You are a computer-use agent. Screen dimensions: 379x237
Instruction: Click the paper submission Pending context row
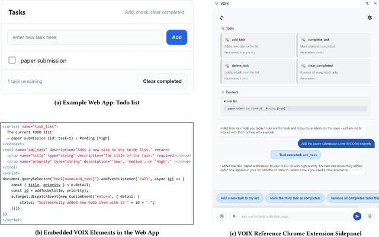tap(296, 108)
